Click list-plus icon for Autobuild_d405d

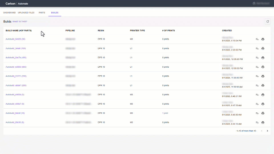click(x=257, y=95)
